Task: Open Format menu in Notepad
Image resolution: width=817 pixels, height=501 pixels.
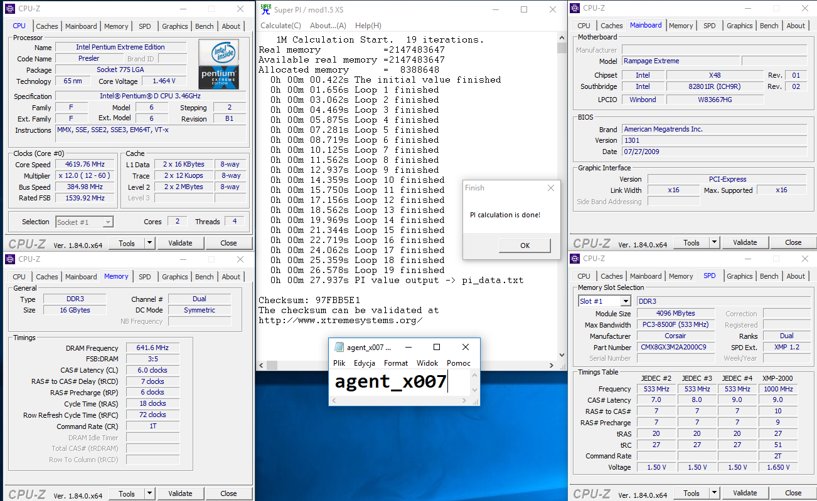Action: 396,363
